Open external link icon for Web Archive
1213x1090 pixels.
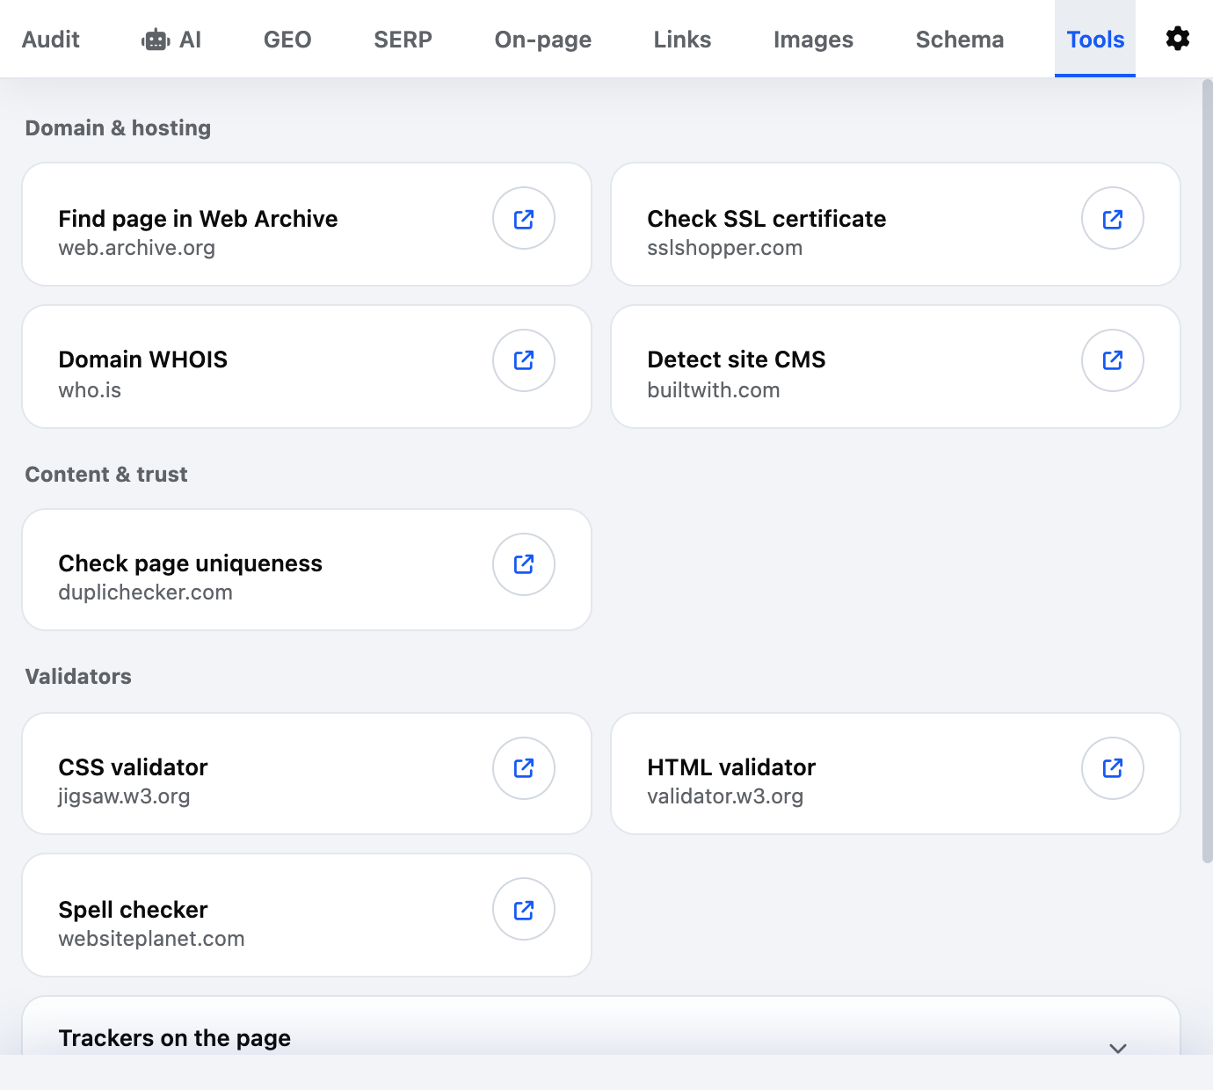[x=524, y=218]
